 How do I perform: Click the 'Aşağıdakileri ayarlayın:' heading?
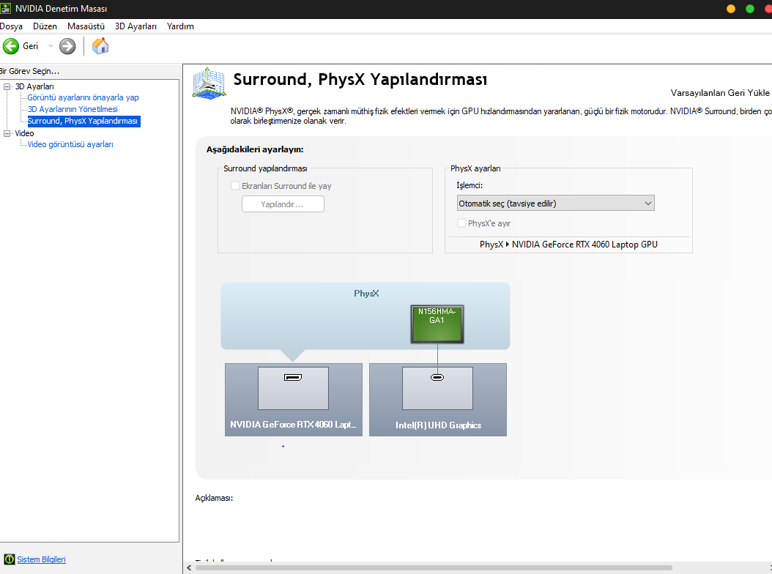pos(255,149)
